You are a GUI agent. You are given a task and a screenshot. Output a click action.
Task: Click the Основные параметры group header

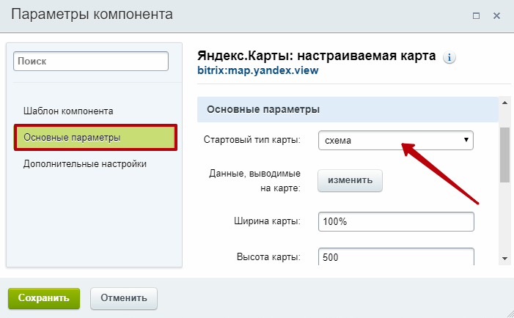348,109
